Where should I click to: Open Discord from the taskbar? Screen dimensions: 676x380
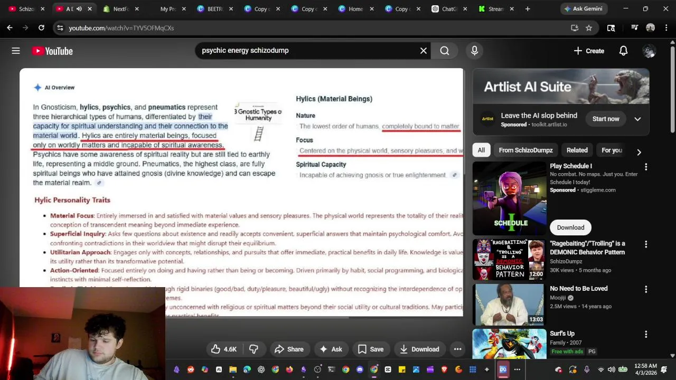coord(360,369)
